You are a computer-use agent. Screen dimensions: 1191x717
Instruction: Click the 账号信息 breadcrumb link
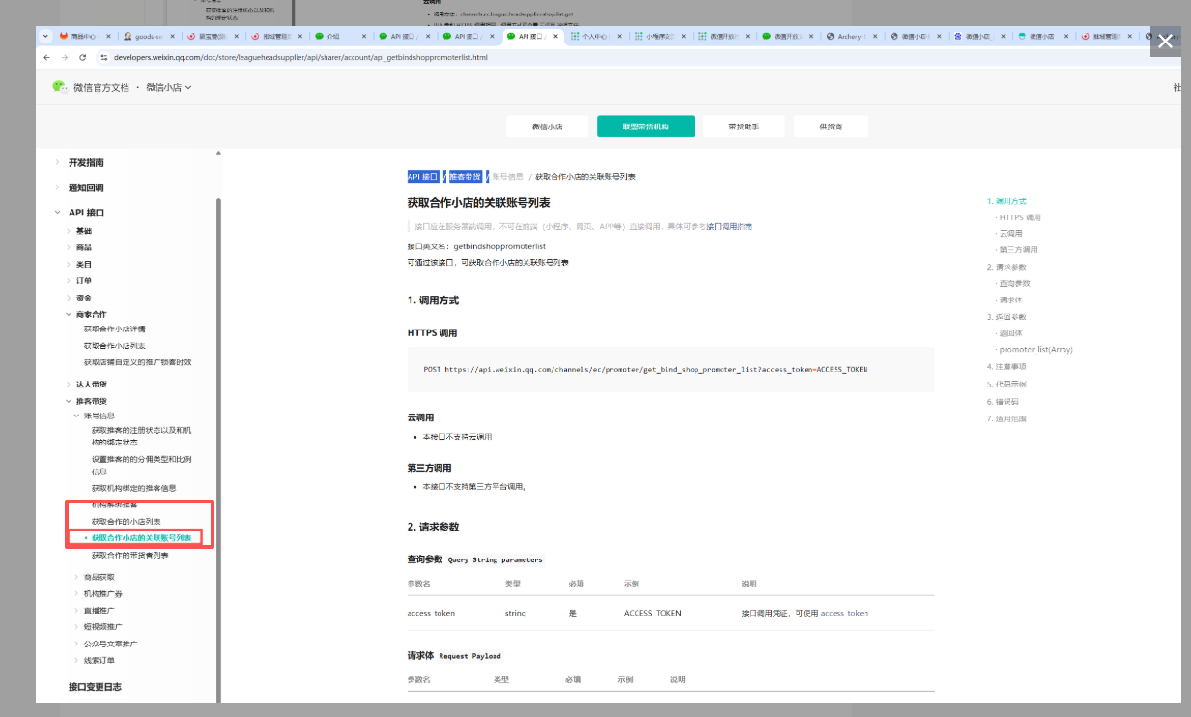click(507, 177)
